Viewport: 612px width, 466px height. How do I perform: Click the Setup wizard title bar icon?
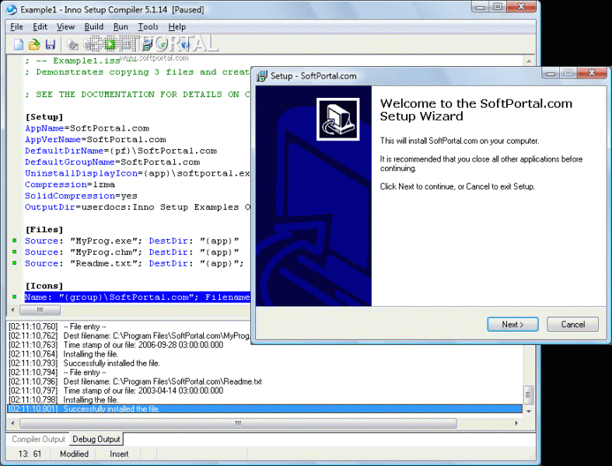pos(261,75)
